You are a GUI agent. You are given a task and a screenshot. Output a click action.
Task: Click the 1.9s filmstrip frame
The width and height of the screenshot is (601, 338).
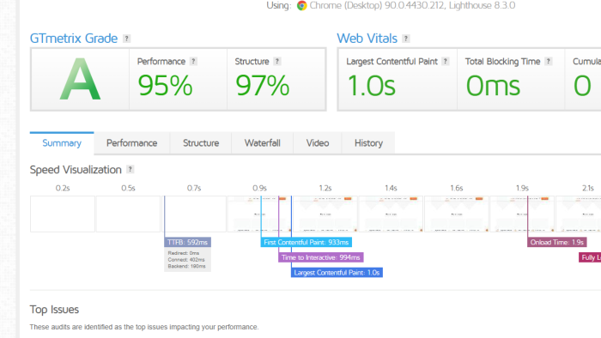(x=522, y=214)
